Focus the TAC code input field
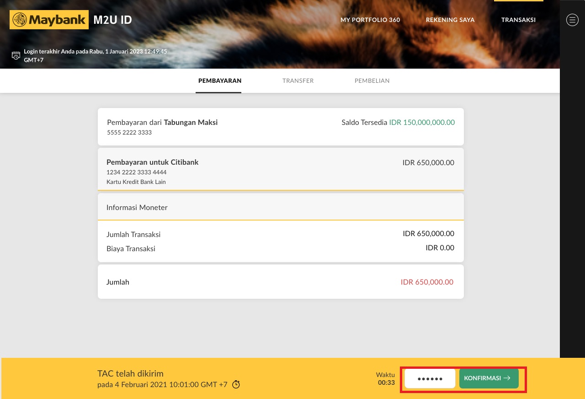 coord(430,379)
